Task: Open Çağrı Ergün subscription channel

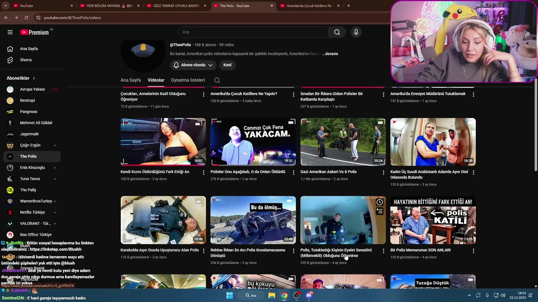Action: (32, 145)
